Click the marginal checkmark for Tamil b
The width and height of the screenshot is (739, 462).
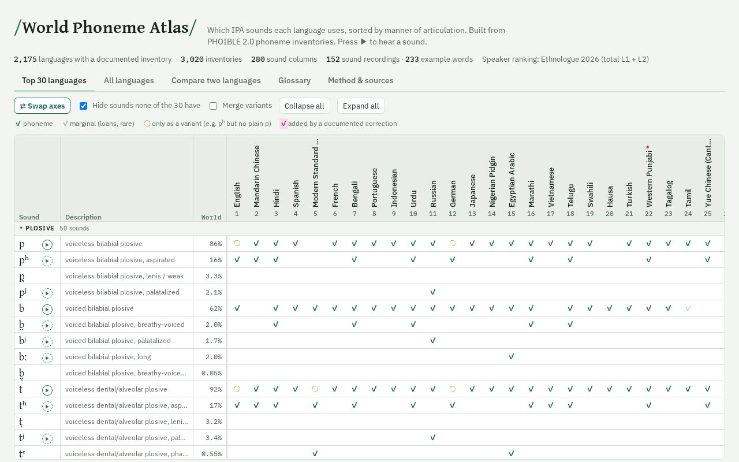tap(688, 308)
